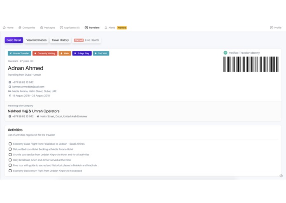Click the icon in Currently Visiting badge
Viewport: 286px width, 203px height.
click(35, 53)
